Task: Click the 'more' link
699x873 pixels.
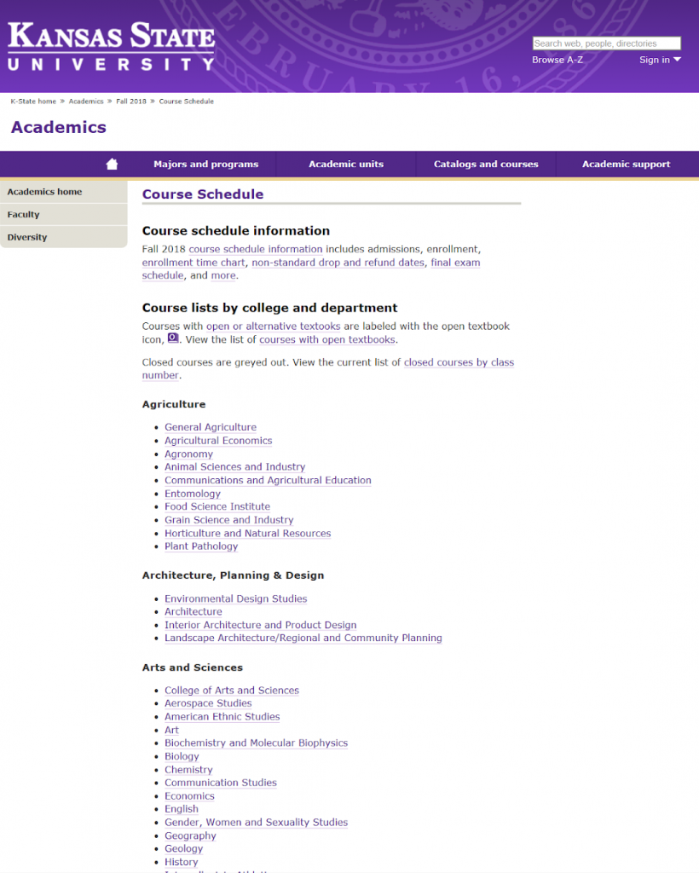Action: coord(223,275)
